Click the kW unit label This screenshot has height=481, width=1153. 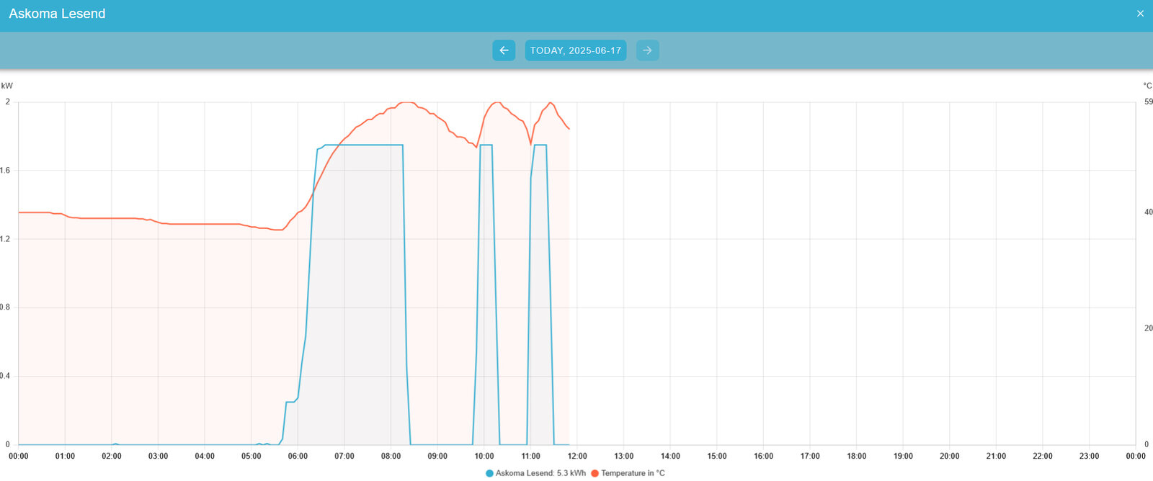pyautogui.click(x=7, y=86)
